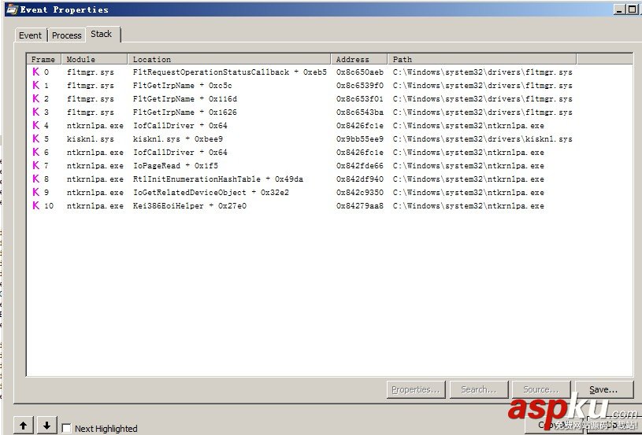This screenshot has height=435, width=642.
Task: Click the Source... button
Action: (541, 389)
